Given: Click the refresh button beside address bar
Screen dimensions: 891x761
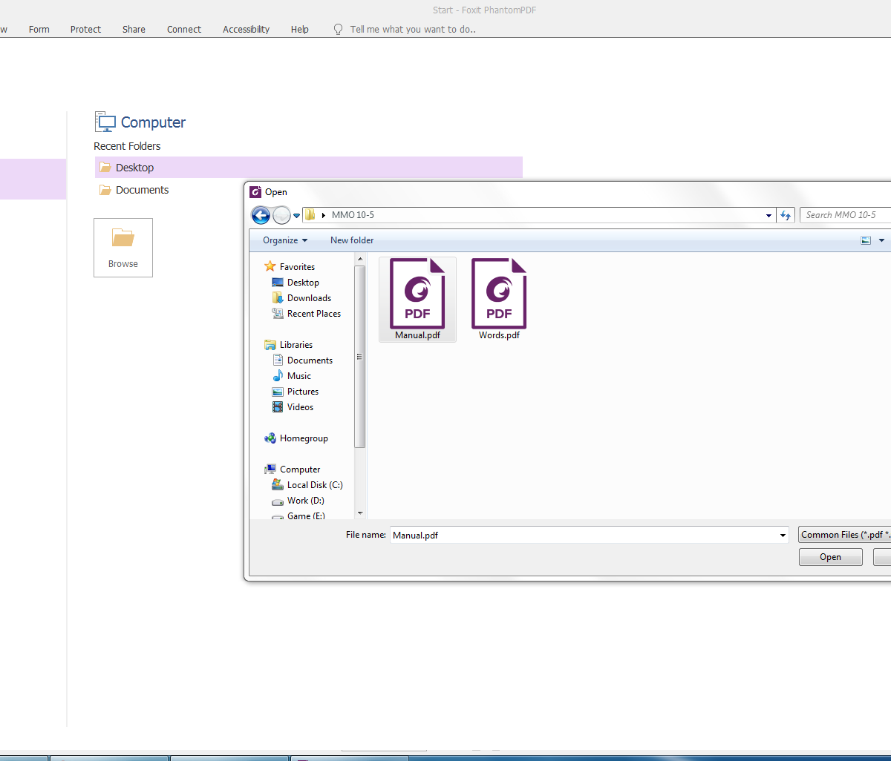Looking at the screenshot, I should pos(786,215).
